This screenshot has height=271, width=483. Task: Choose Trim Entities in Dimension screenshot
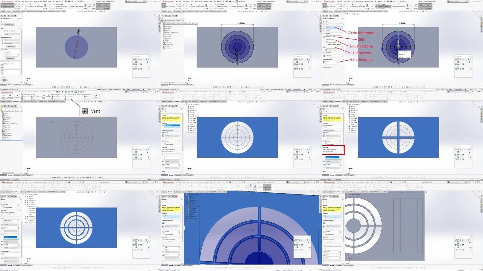tap(31, 5)
